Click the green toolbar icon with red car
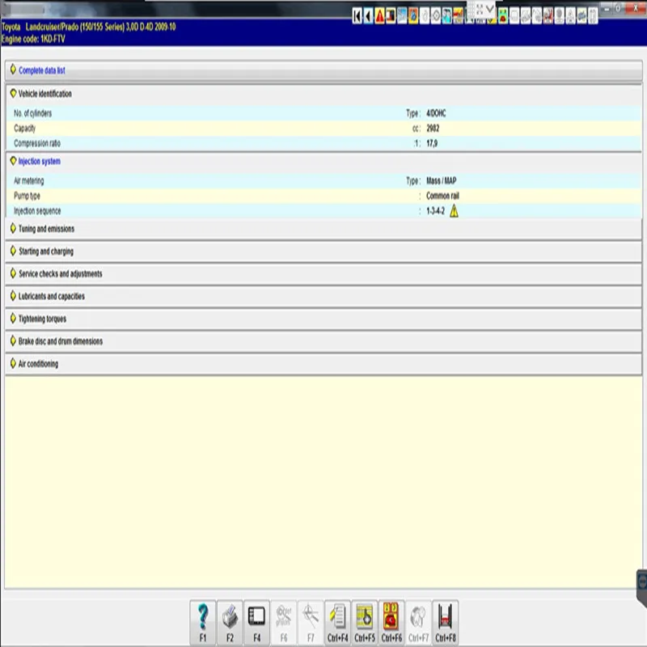This screenshot has width=647, height=647. click(503, 15)
